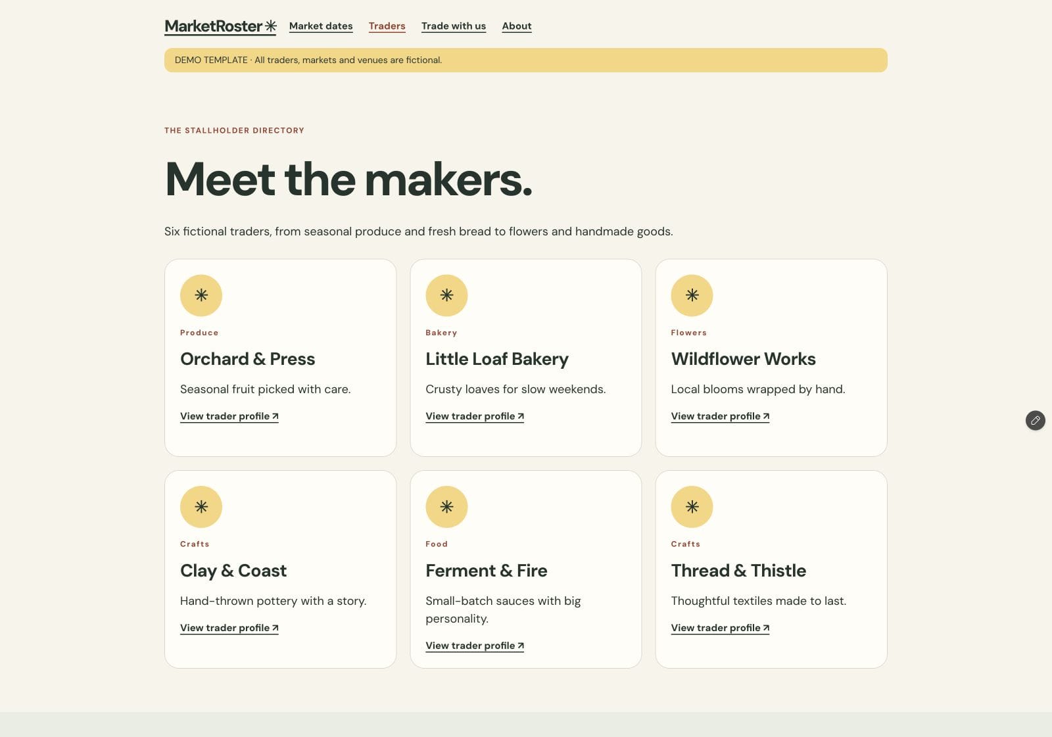Screen dimensions: 1052x737
Task: Click the Wildflower Works asterisk badge
Action: click(692, 296)
